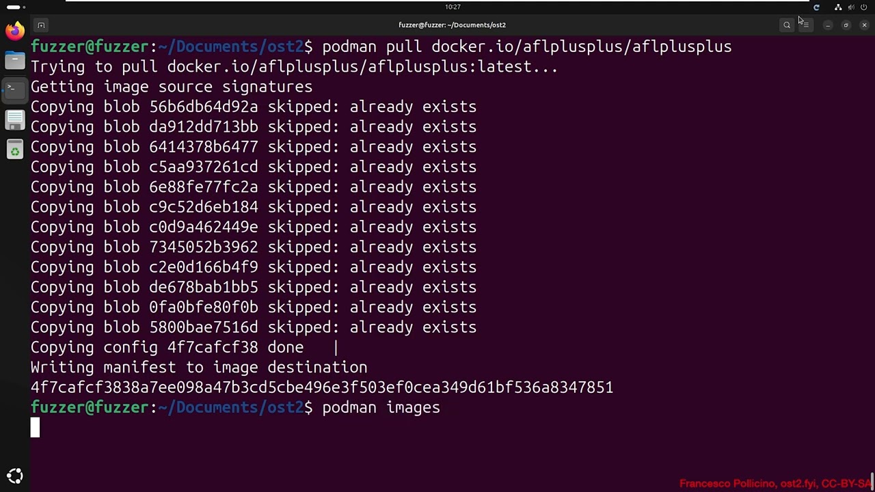Open the terminal hamburger menu

point(805,25)
